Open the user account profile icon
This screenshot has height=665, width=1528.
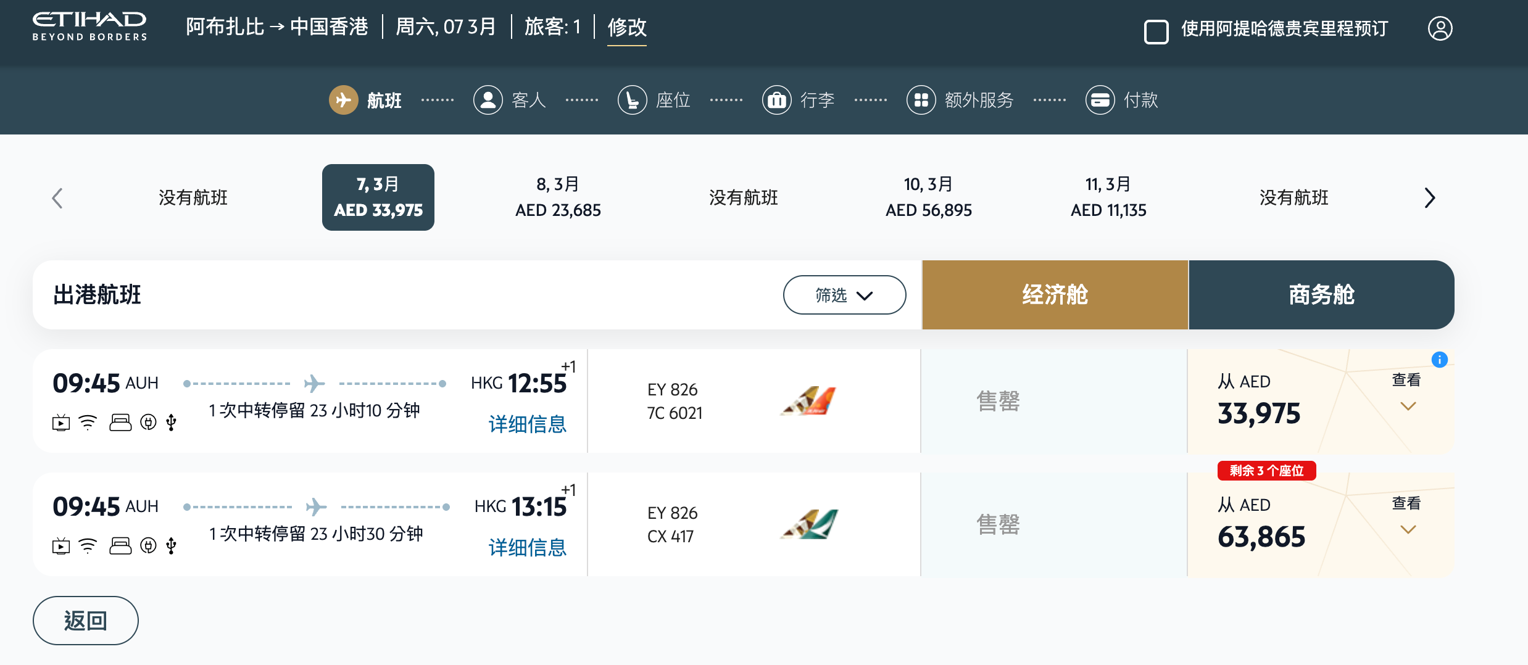[1440, 28]
